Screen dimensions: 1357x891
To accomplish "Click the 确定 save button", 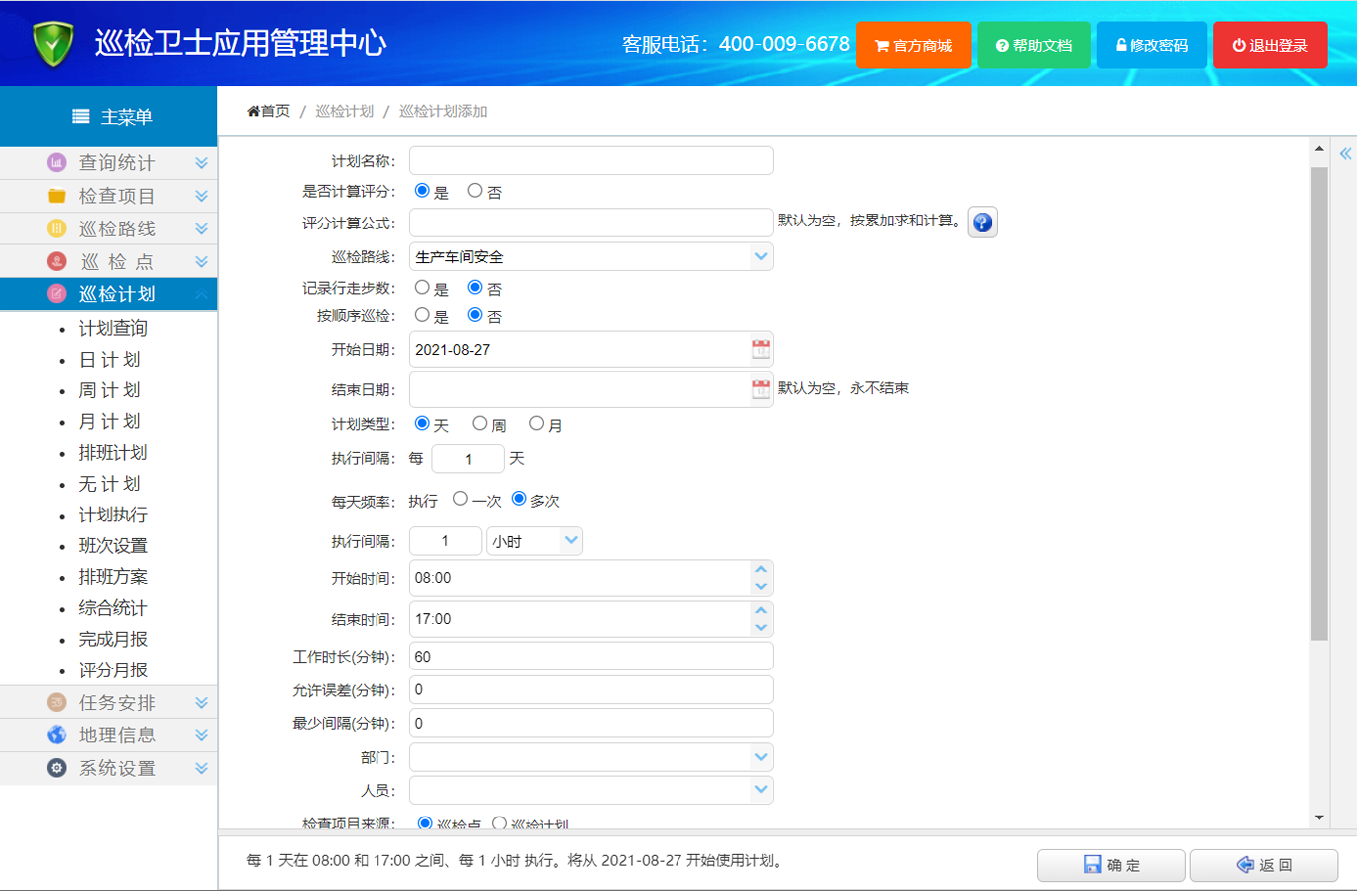I will [x=1111, y=865].
